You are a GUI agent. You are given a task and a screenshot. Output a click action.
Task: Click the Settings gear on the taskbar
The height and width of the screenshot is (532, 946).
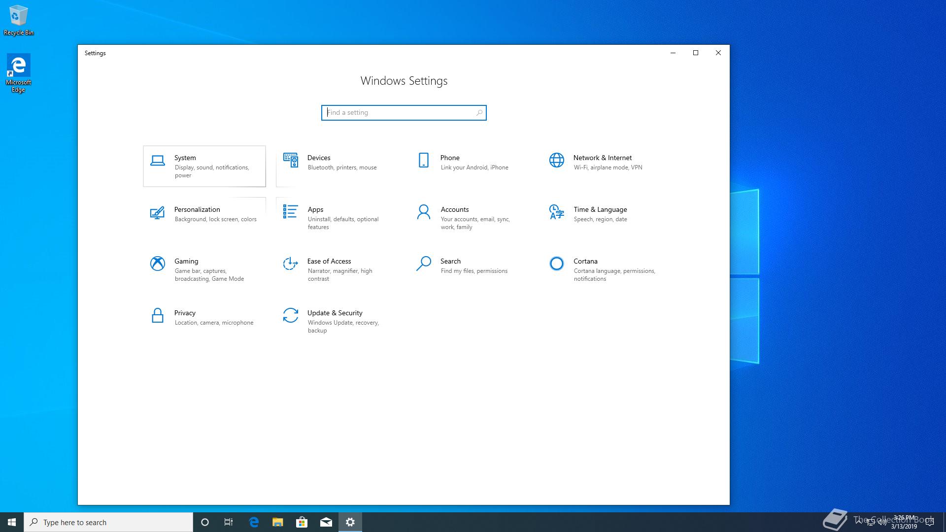pos(350,522)
